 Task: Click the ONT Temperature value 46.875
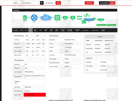tap(38, 47)
